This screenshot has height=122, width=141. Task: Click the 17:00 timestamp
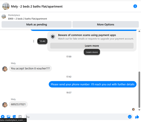pyautogui.click(x=69, y=57)
